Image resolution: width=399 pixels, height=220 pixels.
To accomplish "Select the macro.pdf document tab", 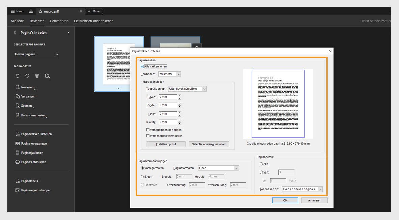I will pos(60,11).
